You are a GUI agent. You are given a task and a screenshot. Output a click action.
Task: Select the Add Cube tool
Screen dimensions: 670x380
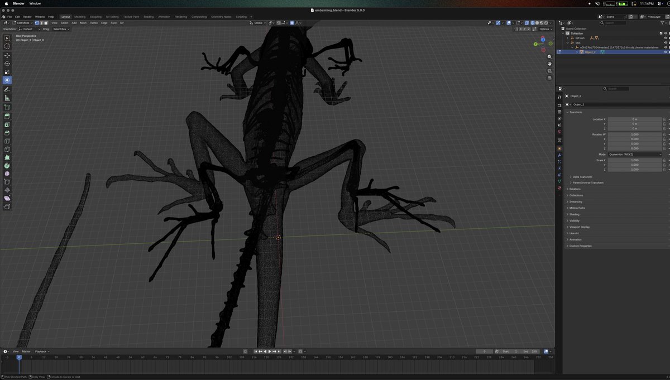click(x=7, y=107)
